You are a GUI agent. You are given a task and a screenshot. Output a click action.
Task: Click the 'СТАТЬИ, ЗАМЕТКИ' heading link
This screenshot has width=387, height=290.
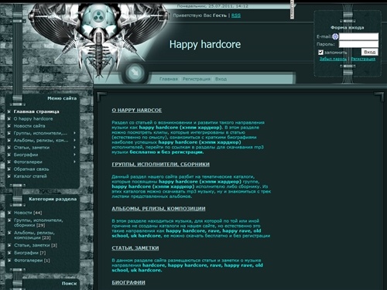pyautogui.click(x=135, y=248)
